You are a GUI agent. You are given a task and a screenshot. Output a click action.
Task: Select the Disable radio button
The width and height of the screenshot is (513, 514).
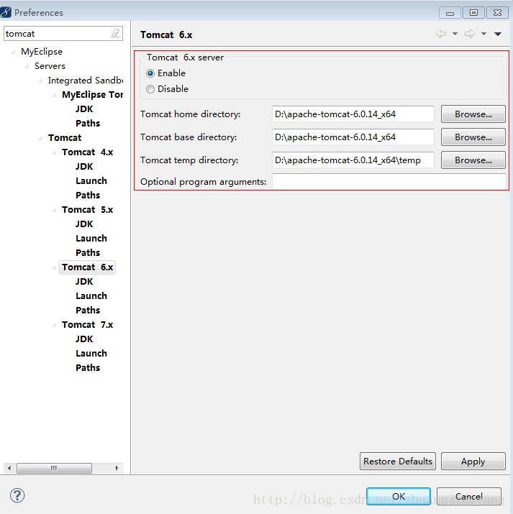tap(150, 89)
